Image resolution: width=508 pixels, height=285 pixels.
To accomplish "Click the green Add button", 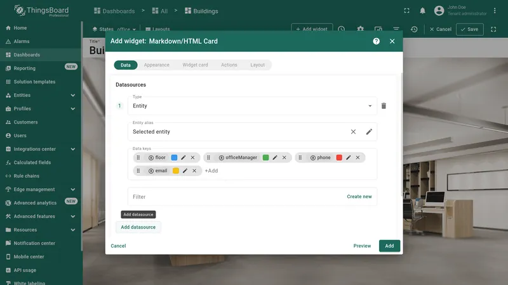I will [x=389, y=246].
